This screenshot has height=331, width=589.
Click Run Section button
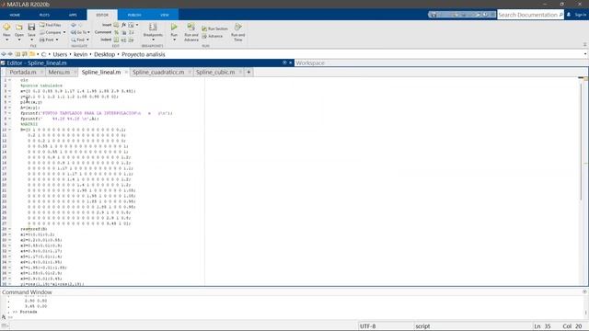tap(214, 29)
